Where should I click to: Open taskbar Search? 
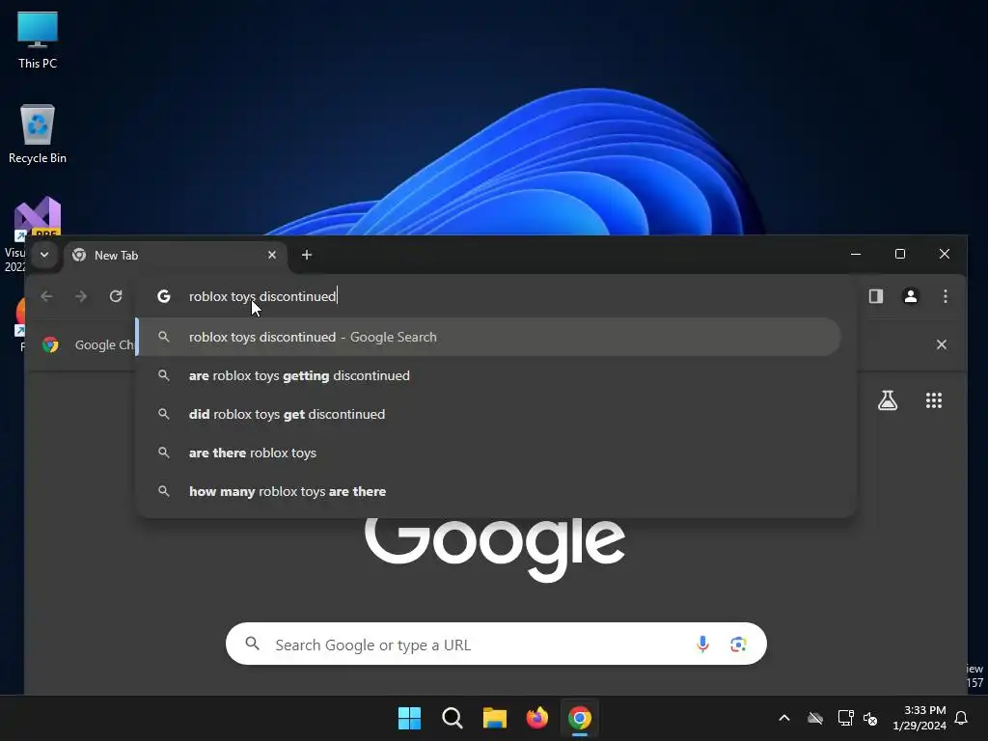coord(453,718)
